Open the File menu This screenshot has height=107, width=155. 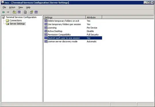click(x=4, y=7)
